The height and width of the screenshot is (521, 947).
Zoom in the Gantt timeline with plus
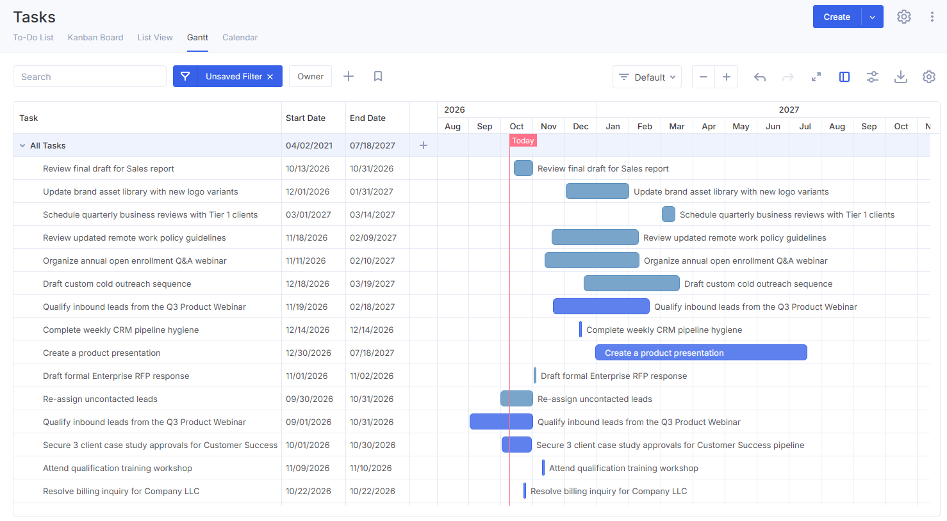coord(727,77)
